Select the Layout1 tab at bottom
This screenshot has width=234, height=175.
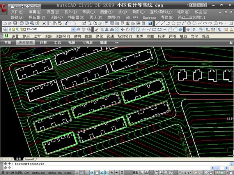click(x=30, y=159)
